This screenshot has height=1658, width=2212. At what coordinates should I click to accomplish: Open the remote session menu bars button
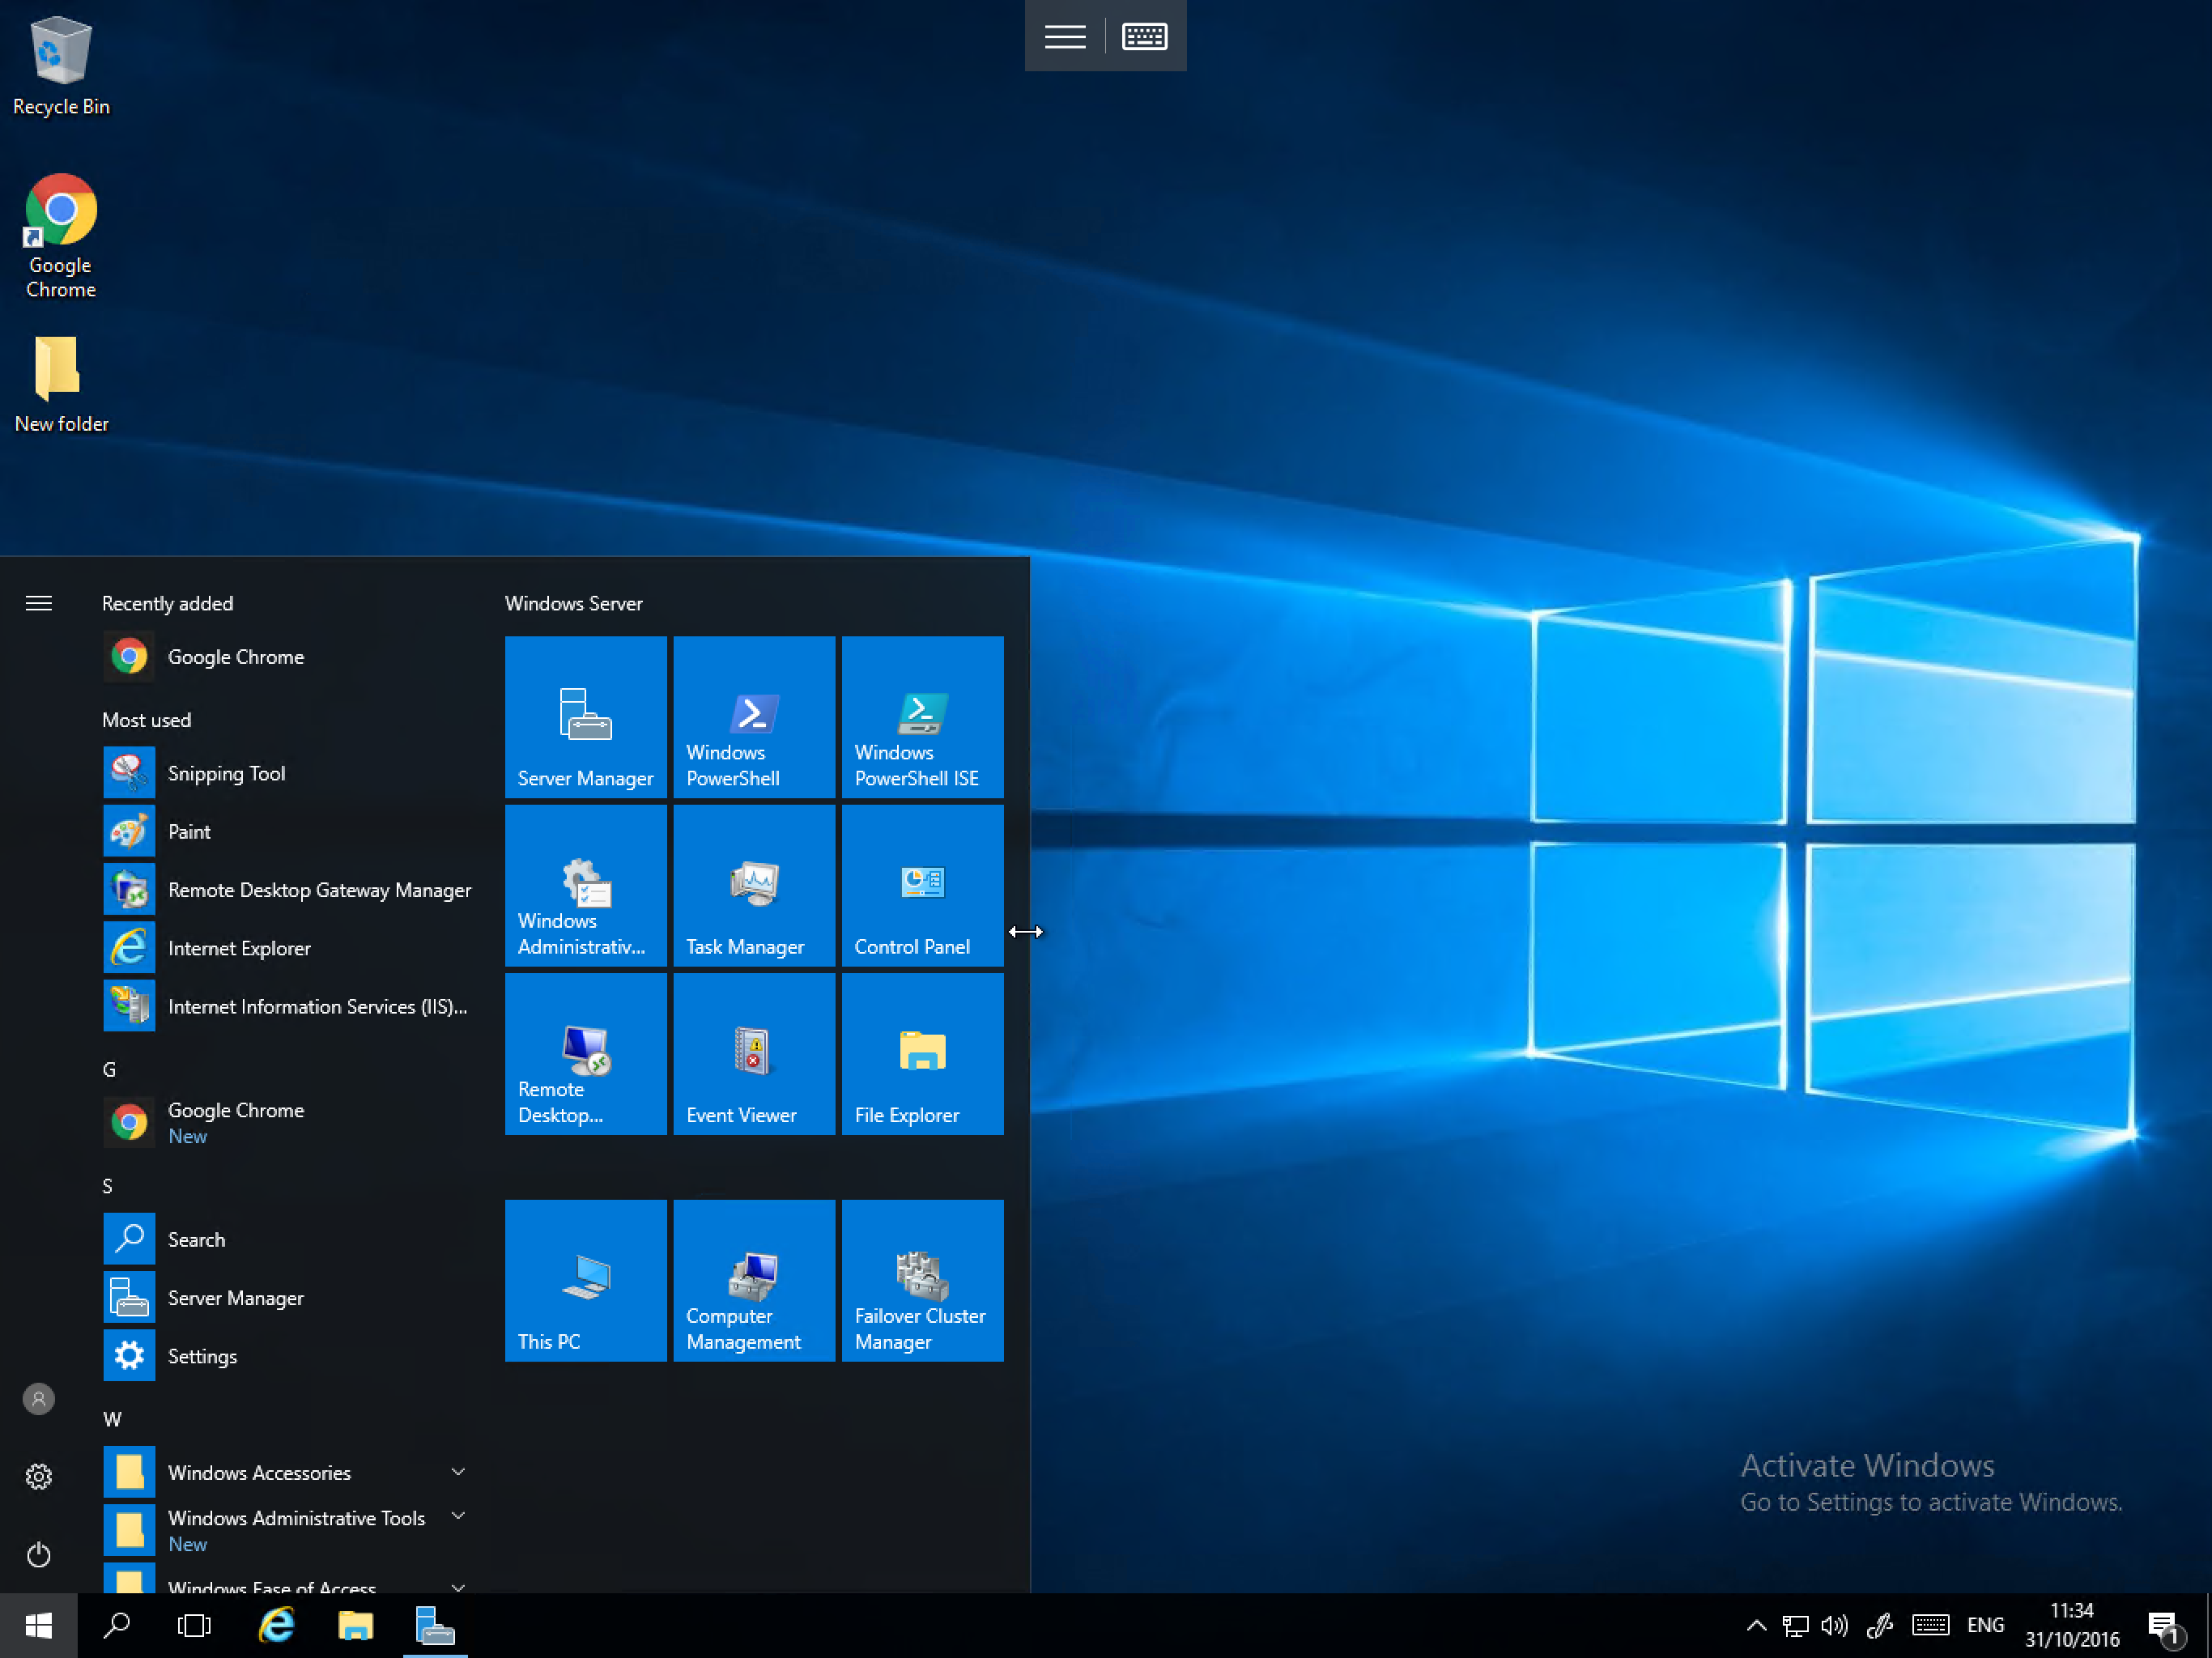pos(1064,37)
